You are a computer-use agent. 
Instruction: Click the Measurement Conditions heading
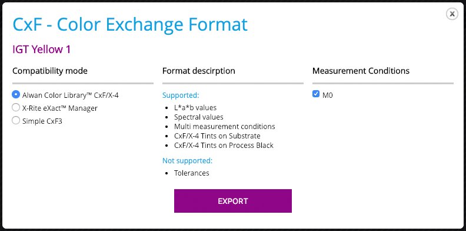pos(361,71)
